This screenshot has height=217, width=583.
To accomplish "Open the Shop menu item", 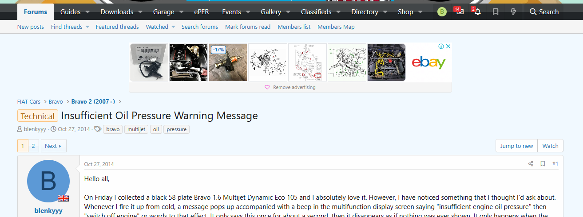I will point(405,12).
